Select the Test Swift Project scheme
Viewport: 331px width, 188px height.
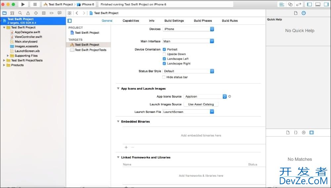click(x=58, y=4)
